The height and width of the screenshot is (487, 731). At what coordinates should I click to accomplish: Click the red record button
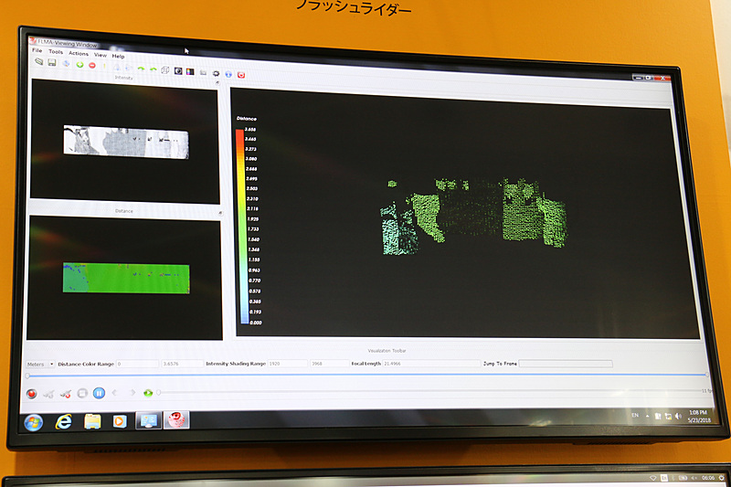coord(32,394)
